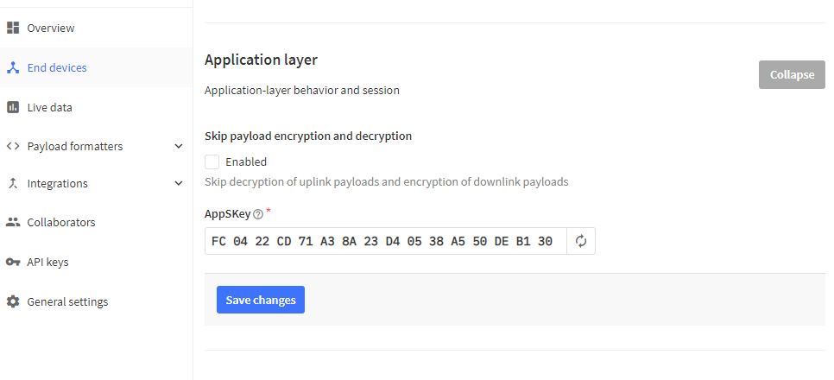Click inside the AppSKey input field
The height and width of the screenshot is (380, 834).
[x=384, y=241]
